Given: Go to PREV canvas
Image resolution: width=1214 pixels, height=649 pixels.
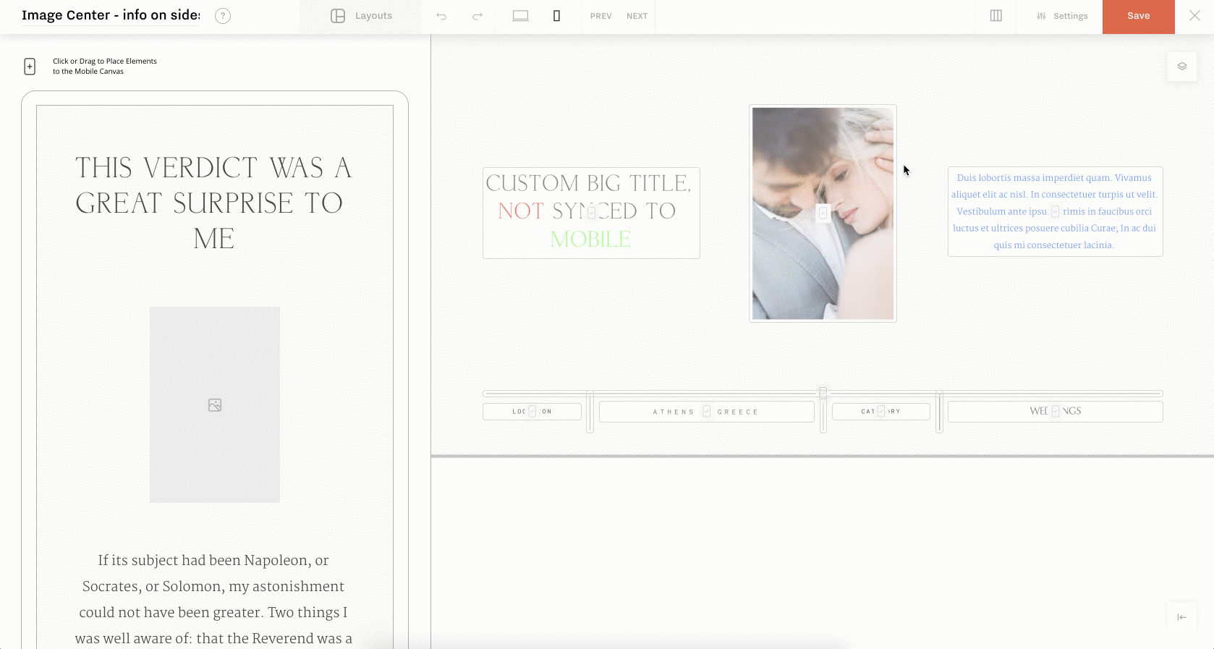Looking at the screenshot, I should [600, 16].
